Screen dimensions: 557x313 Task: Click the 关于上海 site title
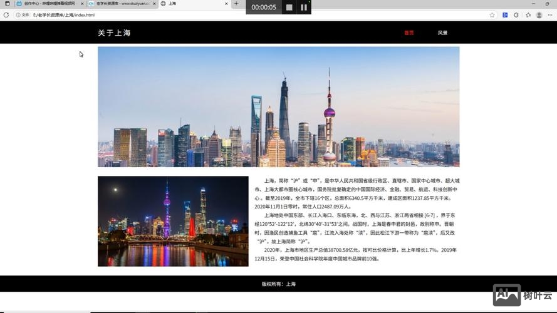(x=115, y=33)
